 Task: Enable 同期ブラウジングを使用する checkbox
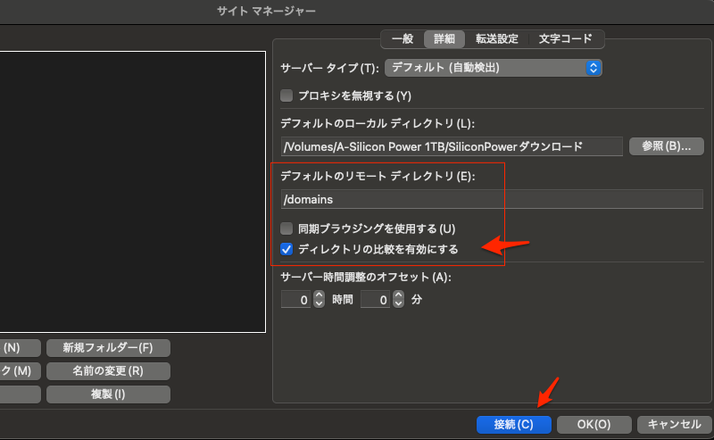(x=287, y=228)
